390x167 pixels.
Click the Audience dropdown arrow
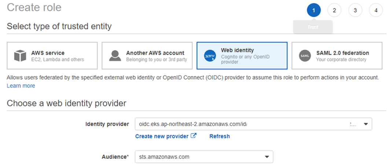click(x=266, y=157)
